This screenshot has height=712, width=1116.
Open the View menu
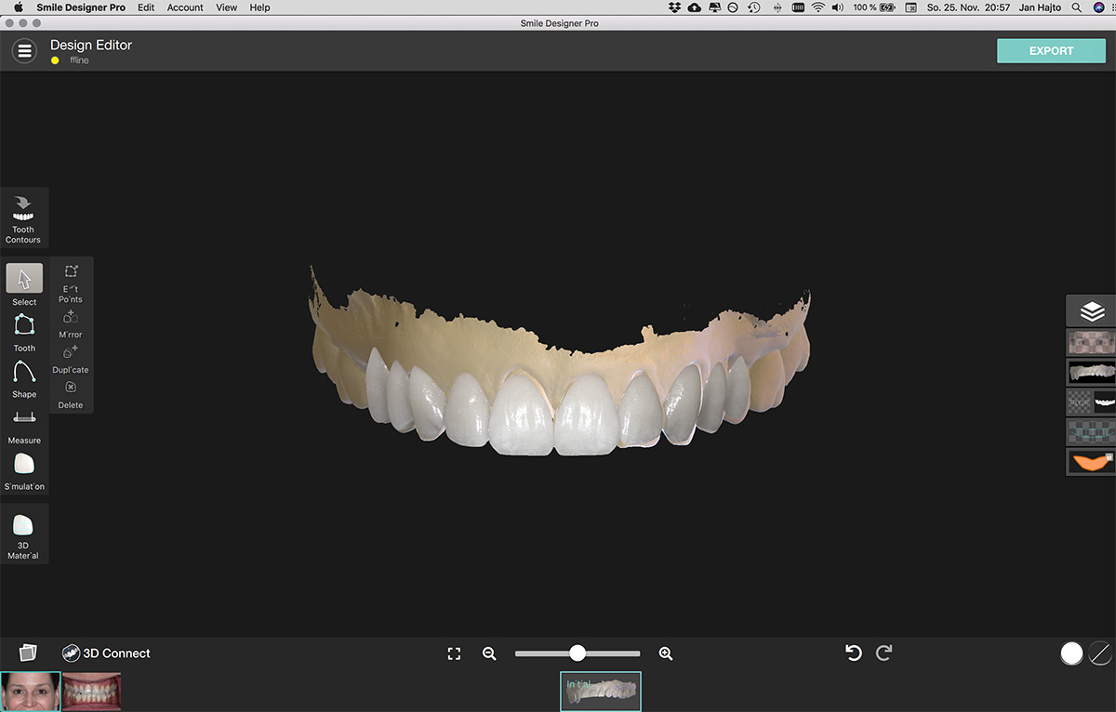(226, 7)
